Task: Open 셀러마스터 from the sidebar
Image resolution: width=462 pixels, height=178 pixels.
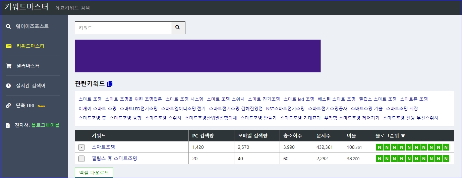Action: (x=28, y=66)
